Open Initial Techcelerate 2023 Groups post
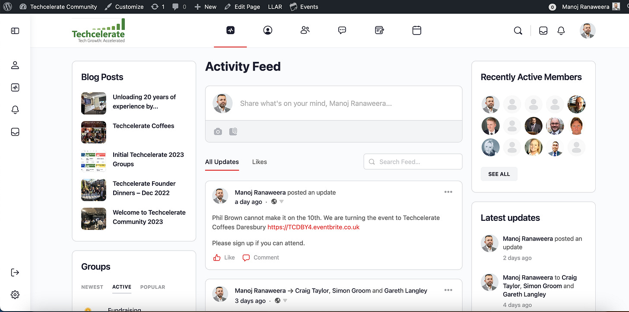Image resolution: width=629 pixels, height=312 pixels. pos(148,159)
